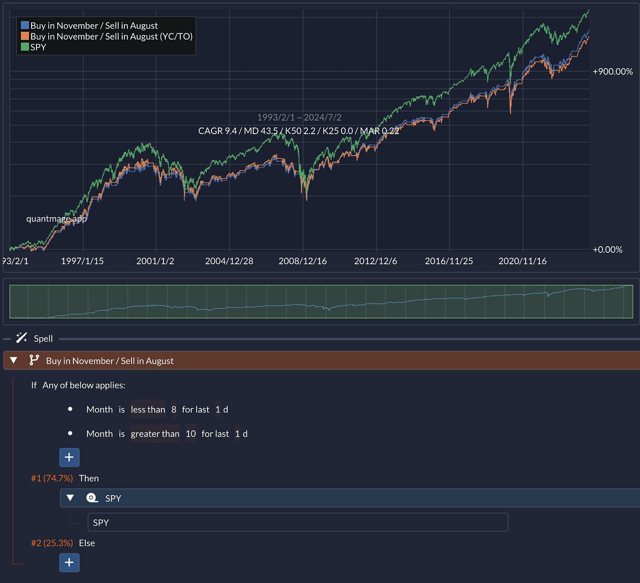640x583 pixels.
Task: Collapse the SPY group under Then
Action: coord(70,498)
